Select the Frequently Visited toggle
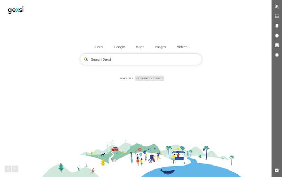Viewport: 282px width, 177px height. click(x=149, y=78)
